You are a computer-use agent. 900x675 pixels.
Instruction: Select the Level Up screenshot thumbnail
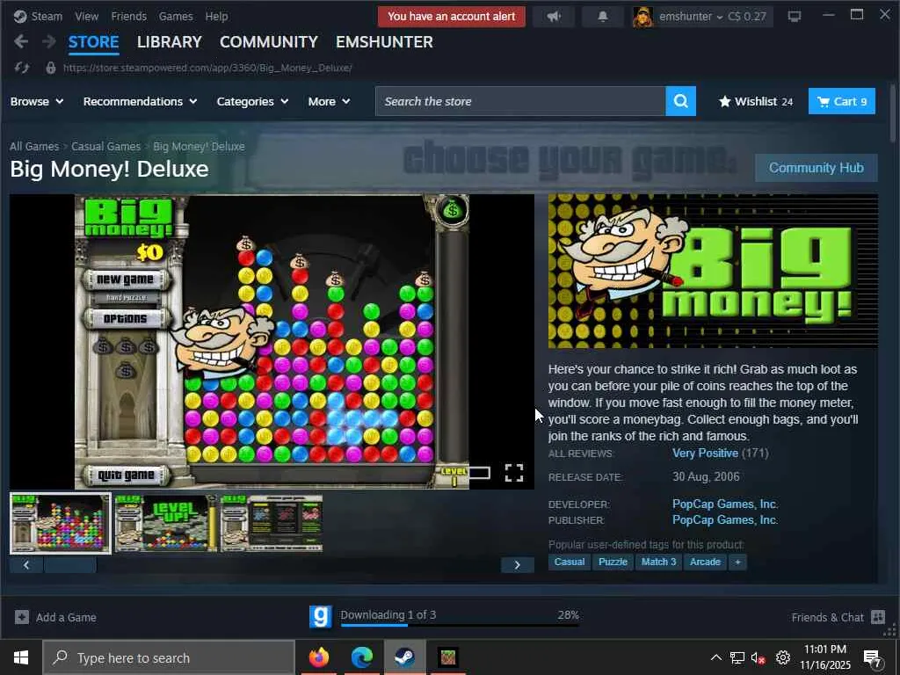pos(166,523)
